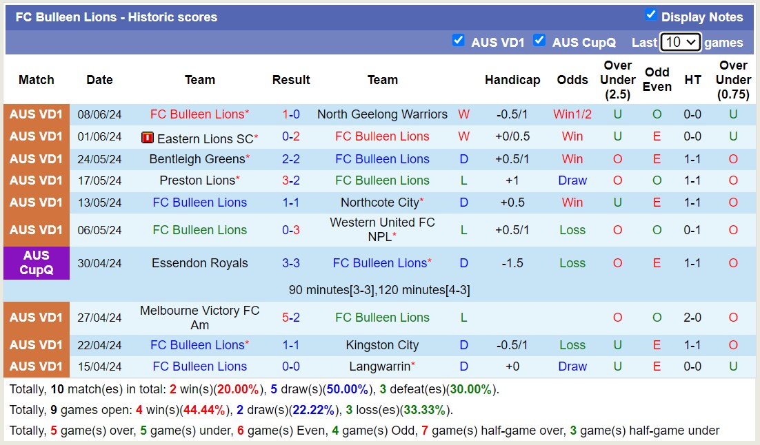View Essendon Royals team page

coord(200,263)
